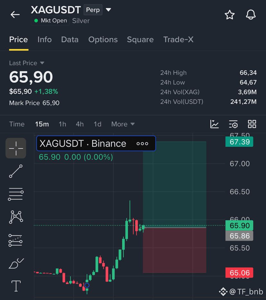
Task: Click the 65.86 entry price label
Action: point(239,236)
